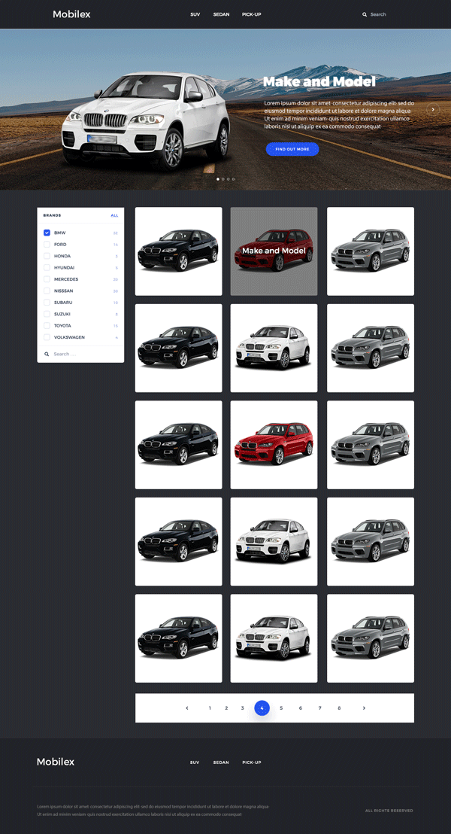Check the Mercedes brand checkbox
This screenshot has width=451, height=834.
click(x=47, y=279)
